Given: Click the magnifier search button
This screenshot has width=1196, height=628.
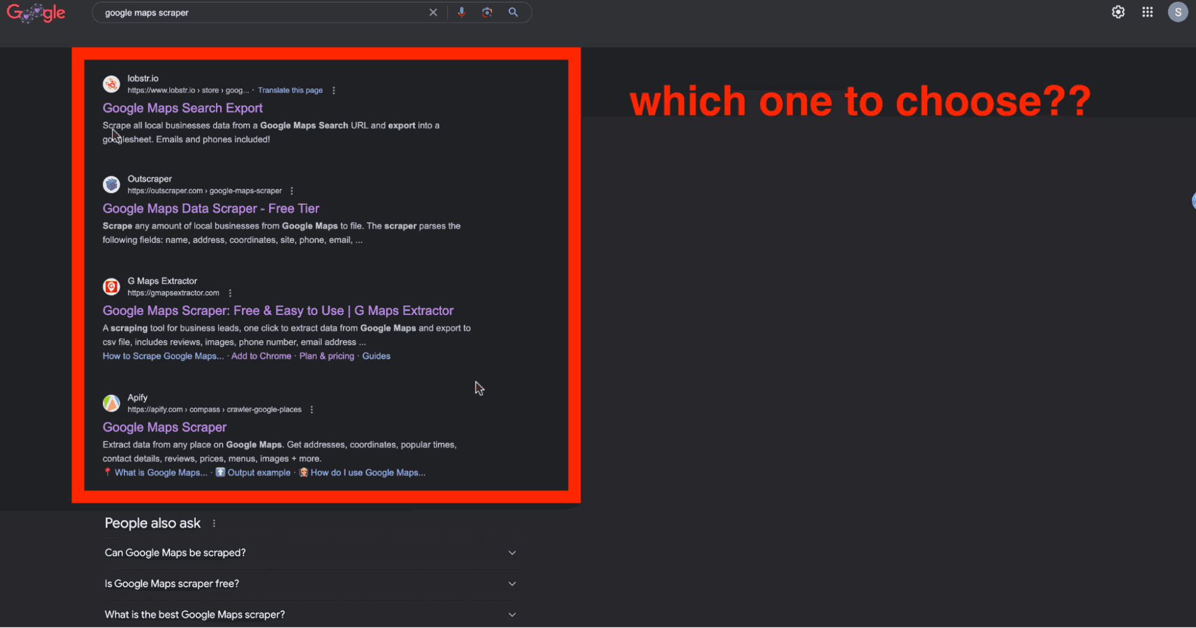Looking at the screenshot, I should click(x=513, y=13).
